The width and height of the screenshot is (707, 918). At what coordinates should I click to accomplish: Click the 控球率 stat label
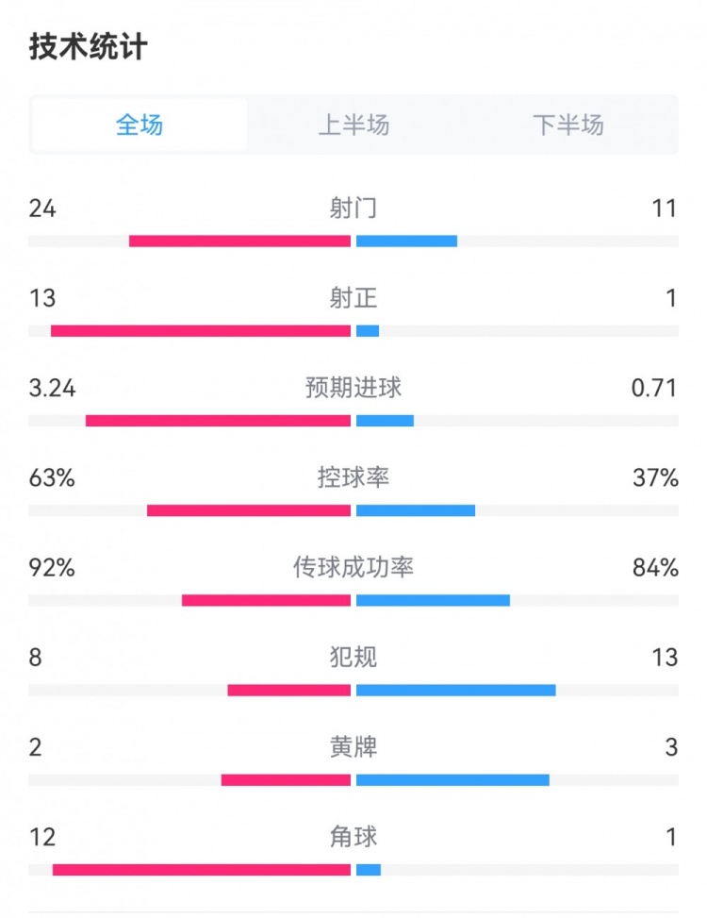353,478
